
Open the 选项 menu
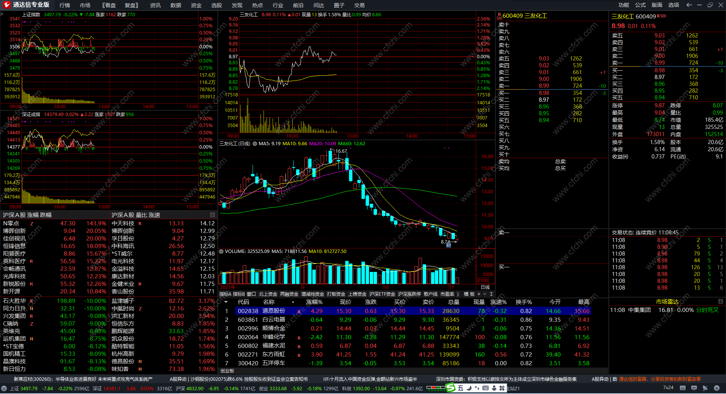673,5
